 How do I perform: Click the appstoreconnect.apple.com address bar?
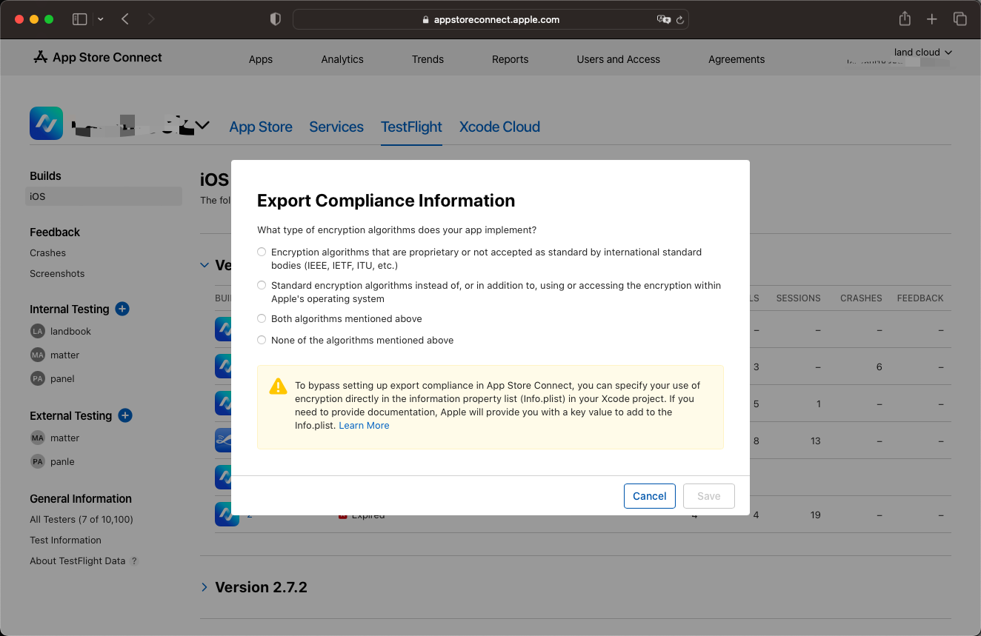490,20
